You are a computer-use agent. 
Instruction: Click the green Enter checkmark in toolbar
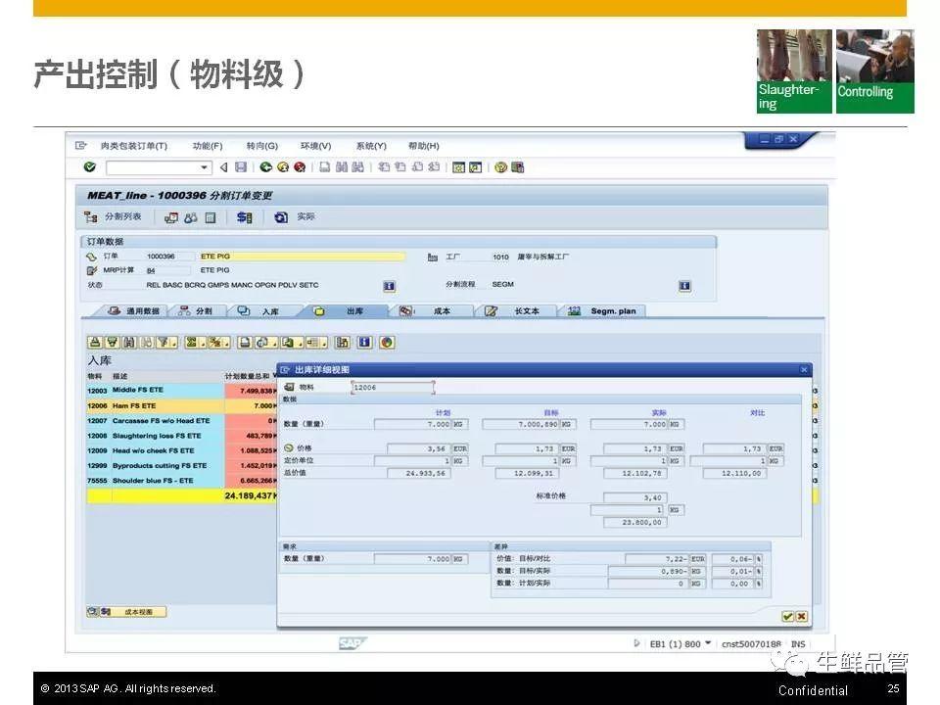tap(90, 167)
